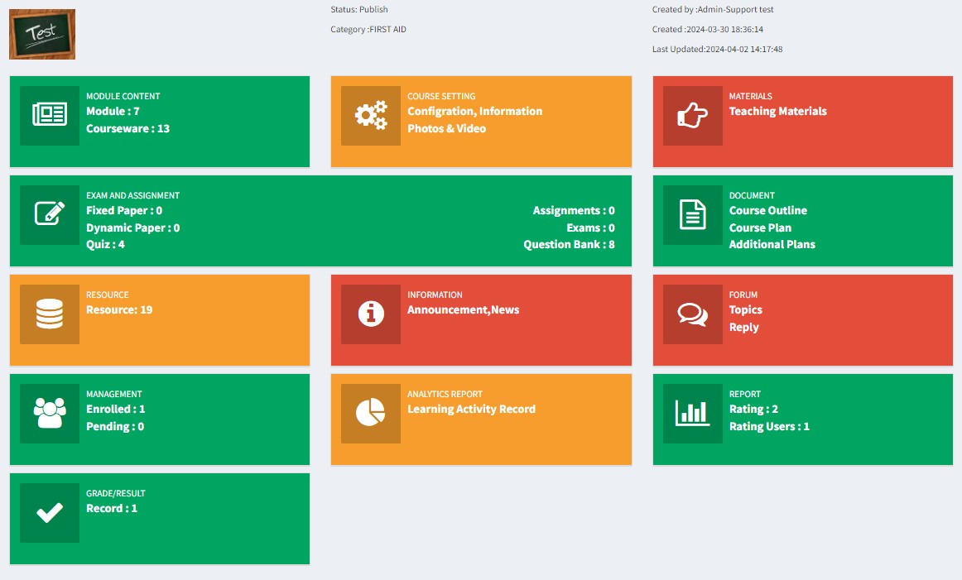Screen dimensions: 962x580
Task: Click the Materials pointing hand icon
Action: [x=692, y=116]
